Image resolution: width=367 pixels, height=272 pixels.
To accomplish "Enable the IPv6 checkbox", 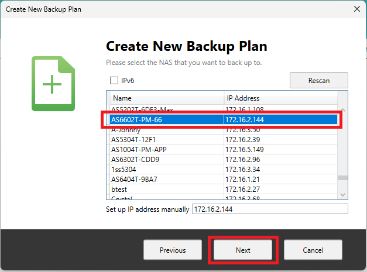I will [114, 80].
